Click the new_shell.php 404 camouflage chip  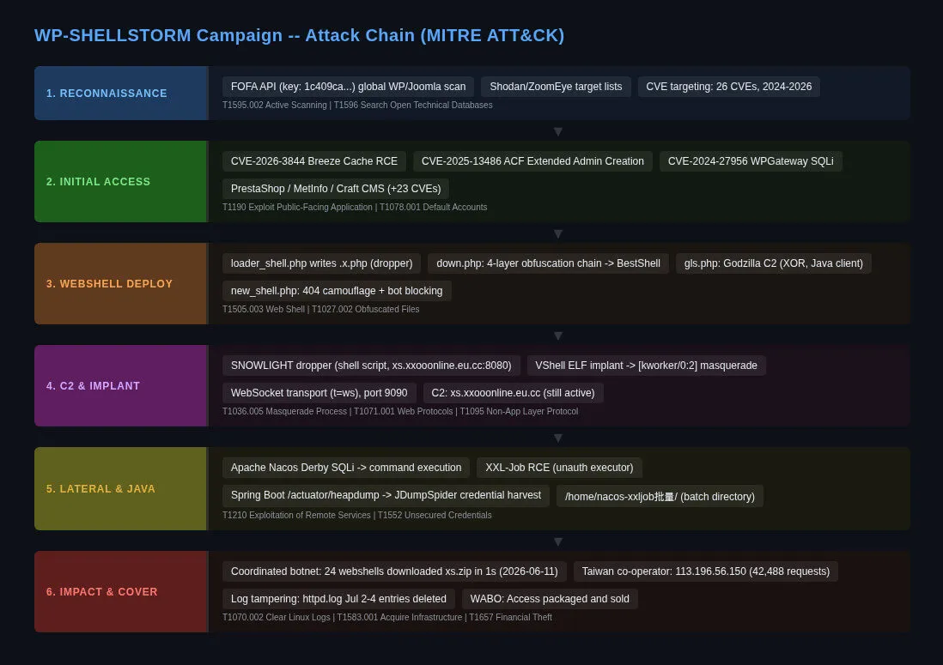pos(337,291)
